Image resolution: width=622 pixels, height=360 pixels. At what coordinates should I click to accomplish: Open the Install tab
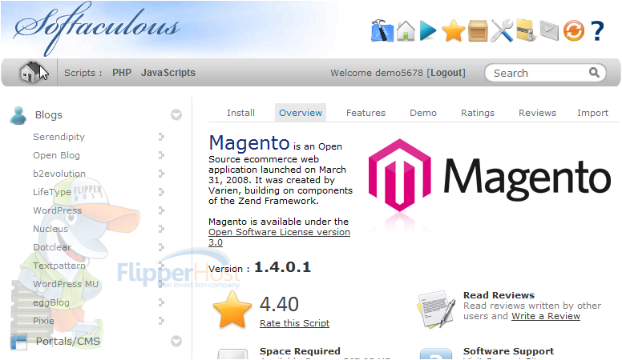coord(240,113)
